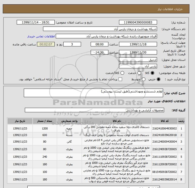Screen dimensions: 195x188
Task: Click the delivery province field اردبیل
Action: 138,60
